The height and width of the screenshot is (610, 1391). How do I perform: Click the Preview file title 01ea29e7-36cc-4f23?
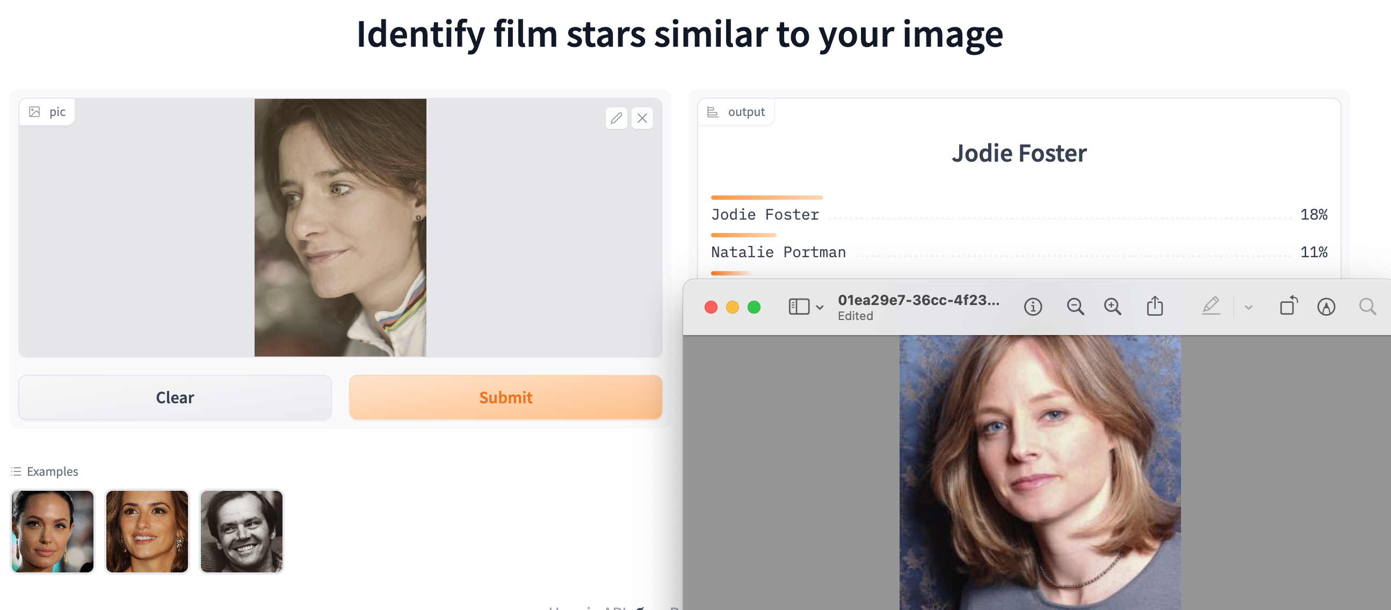pyautogui.click(x=918, y=300)
